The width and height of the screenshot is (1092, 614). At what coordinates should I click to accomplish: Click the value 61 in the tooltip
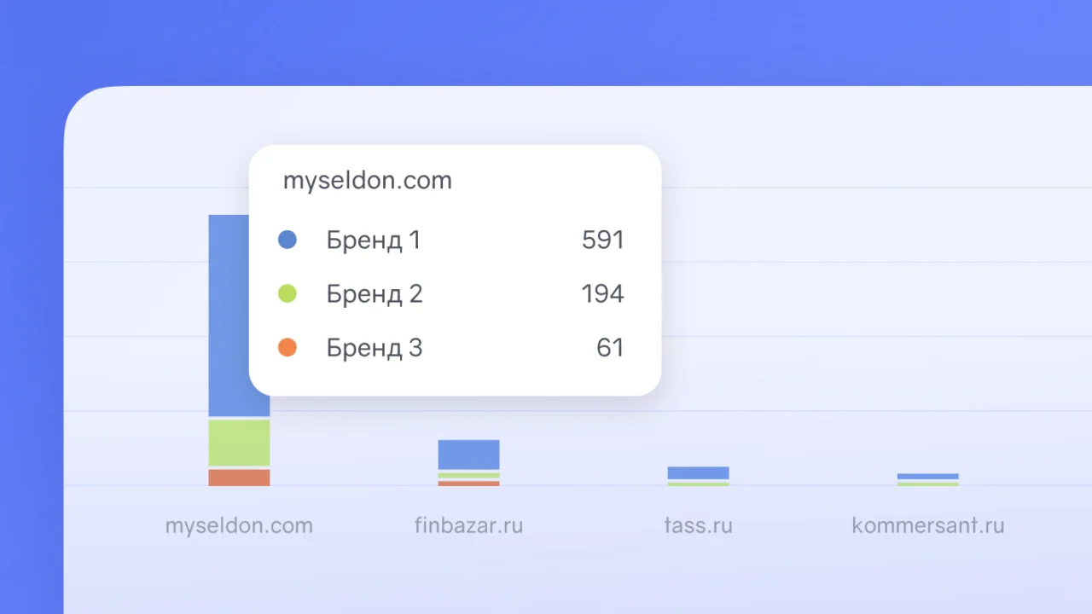(610, 348)
